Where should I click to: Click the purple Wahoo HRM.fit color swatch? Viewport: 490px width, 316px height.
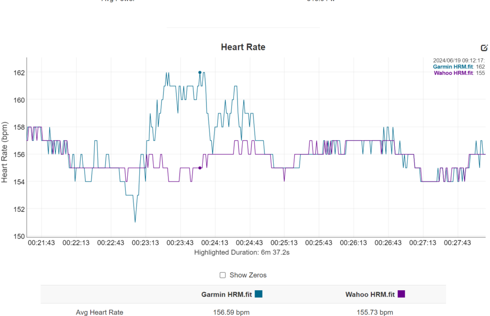point(401,294)
